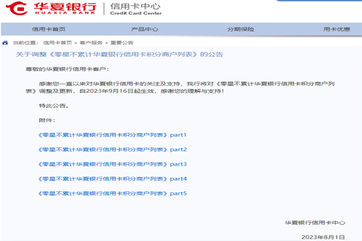Image resolution: width=362 pixels, height=241 pixels.
Task: Click the 信用卡中心 Credit Card Center heading
Action: 136,9
